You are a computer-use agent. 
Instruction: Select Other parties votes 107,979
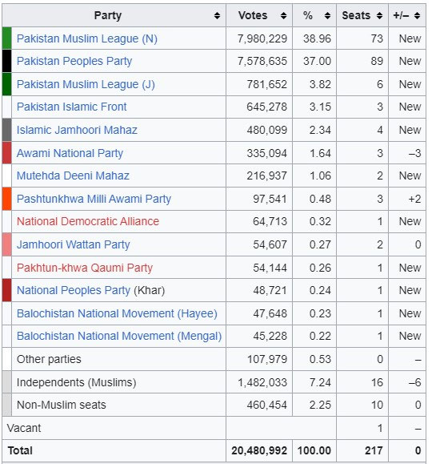point(267,359)
